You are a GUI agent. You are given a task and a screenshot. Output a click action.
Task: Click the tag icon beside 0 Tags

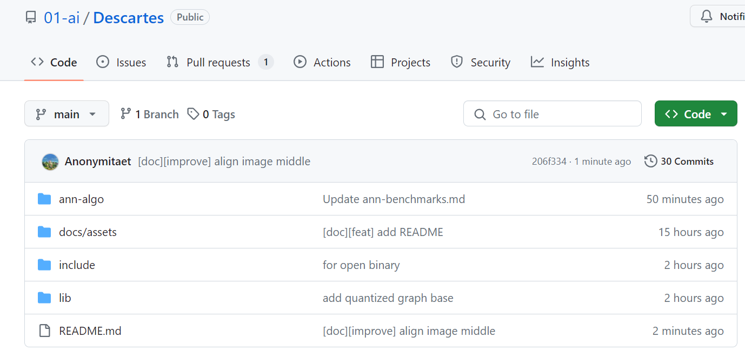click(193, 114)
